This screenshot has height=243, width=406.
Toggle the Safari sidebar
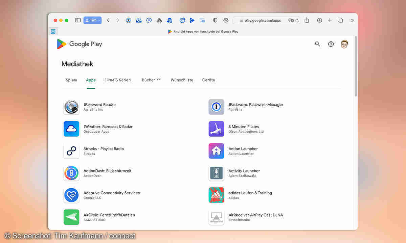[x=78, y=20]
